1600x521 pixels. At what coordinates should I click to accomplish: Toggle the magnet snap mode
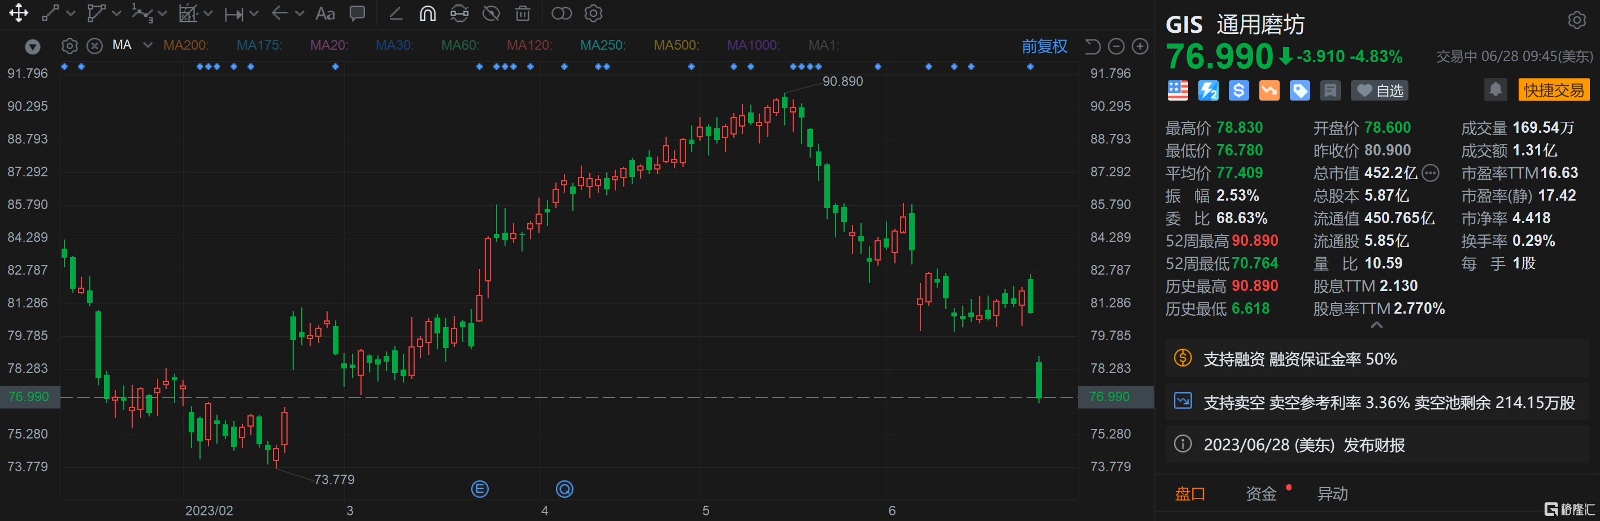pos(427,13)
